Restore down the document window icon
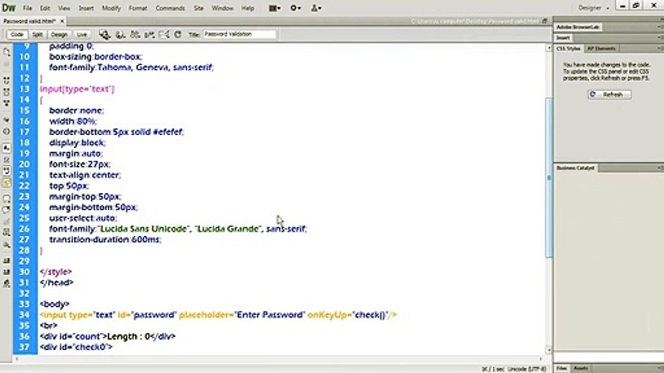Screen dimensions: 664x373 click(x=545, y=21)
